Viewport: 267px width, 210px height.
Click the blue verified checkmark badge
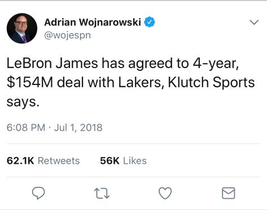[150, 22]
